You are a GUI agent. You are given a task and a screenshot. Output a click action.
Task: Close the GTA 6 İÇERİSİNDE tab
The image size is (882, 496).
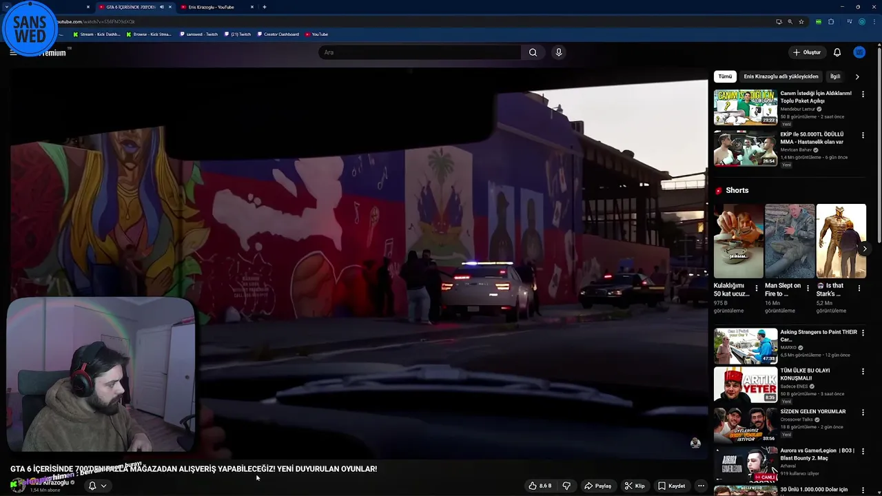pyautogui.click(x=170, y=7)
